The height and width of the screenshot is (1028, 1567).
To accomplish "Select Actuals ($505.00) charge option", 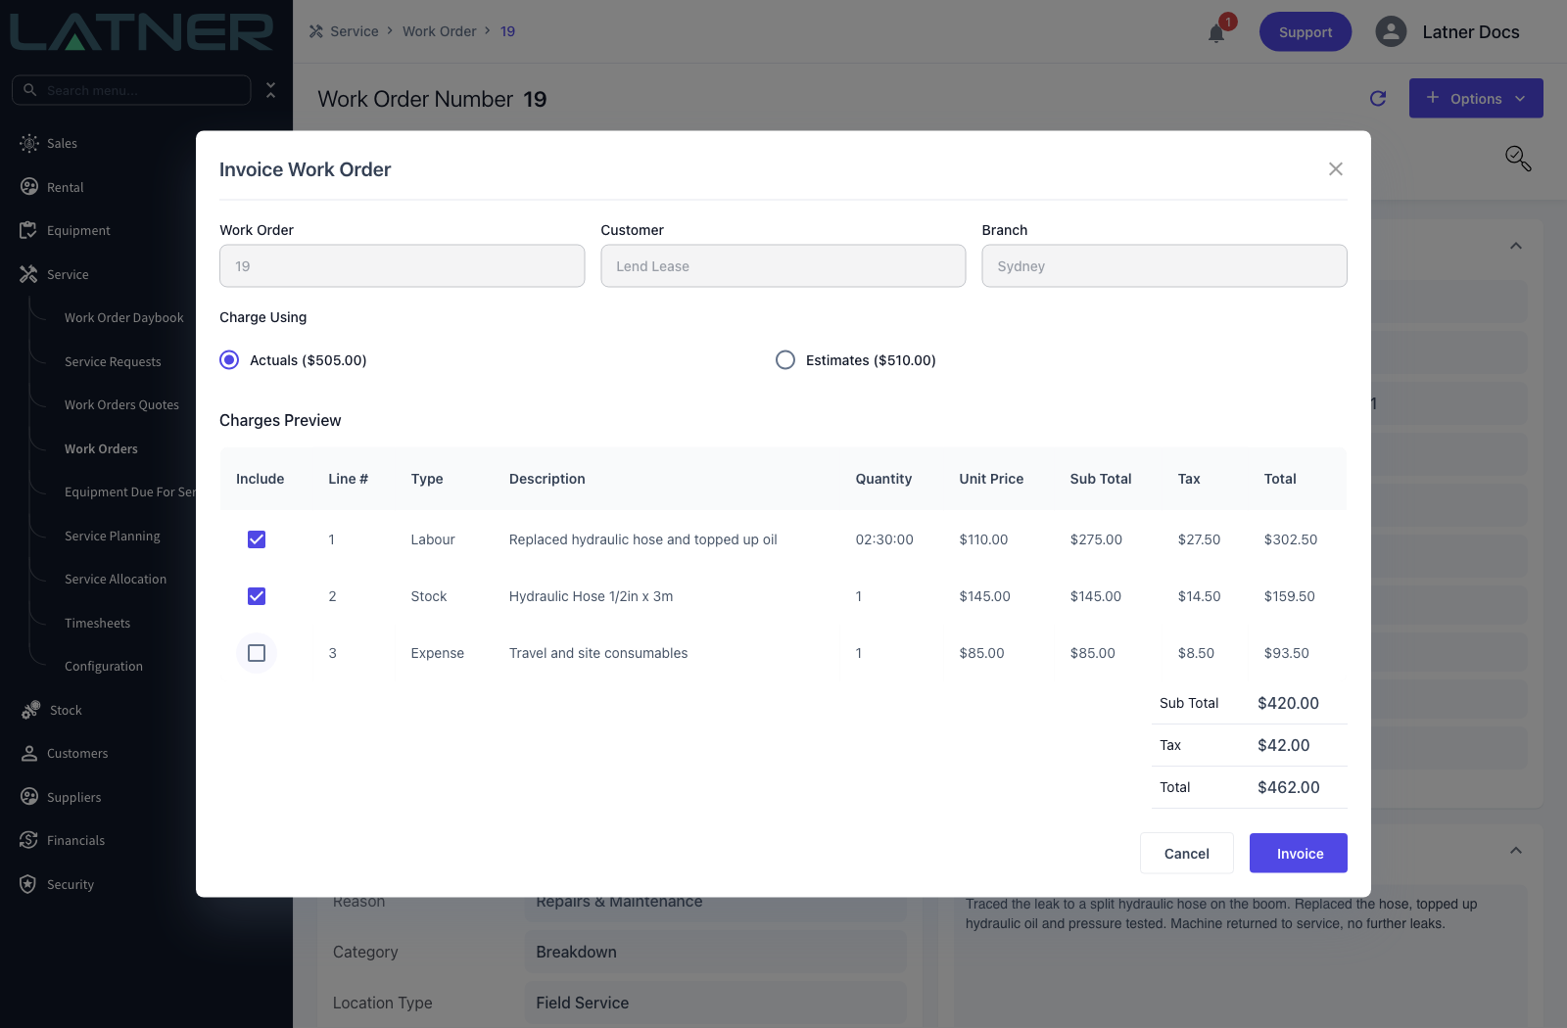I will coord(229,360).
